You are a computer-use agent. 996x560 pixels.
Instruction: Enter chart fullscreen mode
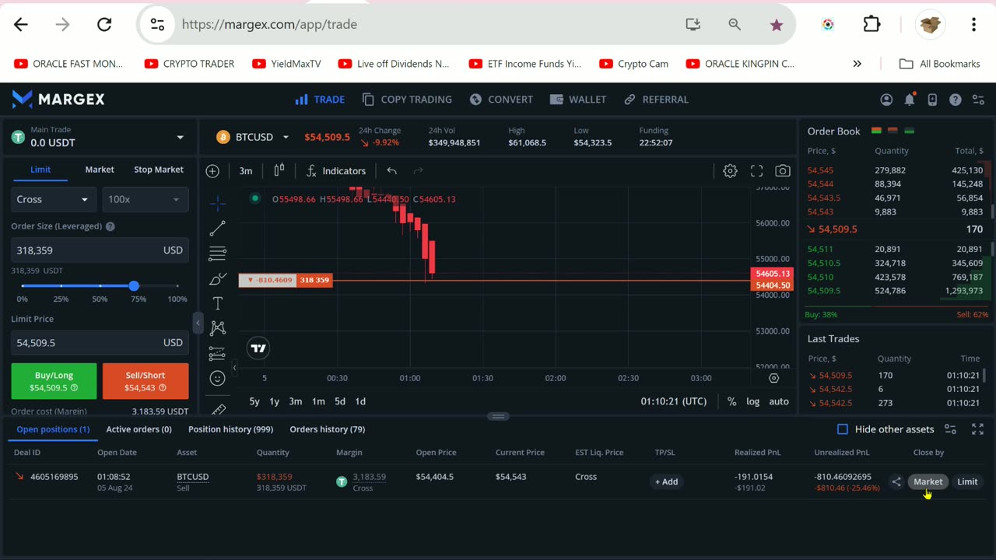[x=756, y=171]
